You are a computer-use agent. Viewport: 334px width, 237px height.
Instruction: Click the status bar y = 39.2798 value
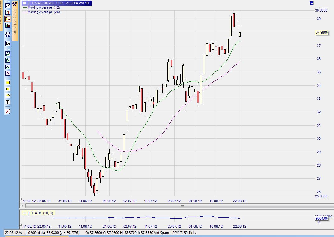pyautogui.click(x=70, y=233)
